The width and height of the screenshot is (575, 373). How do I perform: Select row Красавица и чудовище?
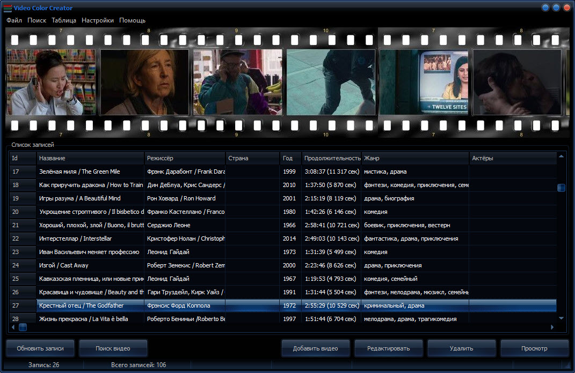[x=283, y=292]
